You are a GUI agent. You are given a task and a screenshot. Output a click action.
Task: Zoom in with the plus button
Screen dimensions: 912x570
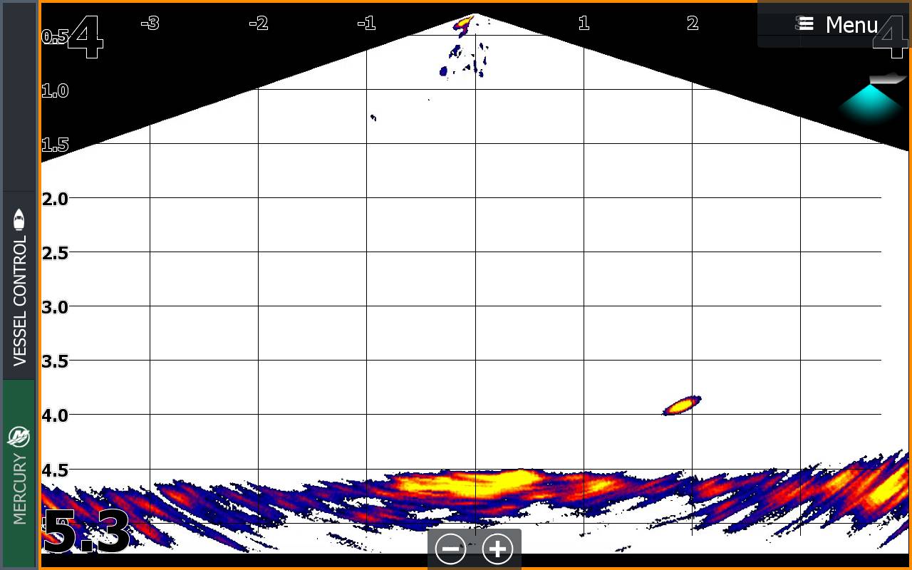tap(497, 549)
